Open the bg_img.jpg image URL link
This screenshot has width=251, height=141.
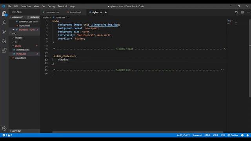click(104, 25)
